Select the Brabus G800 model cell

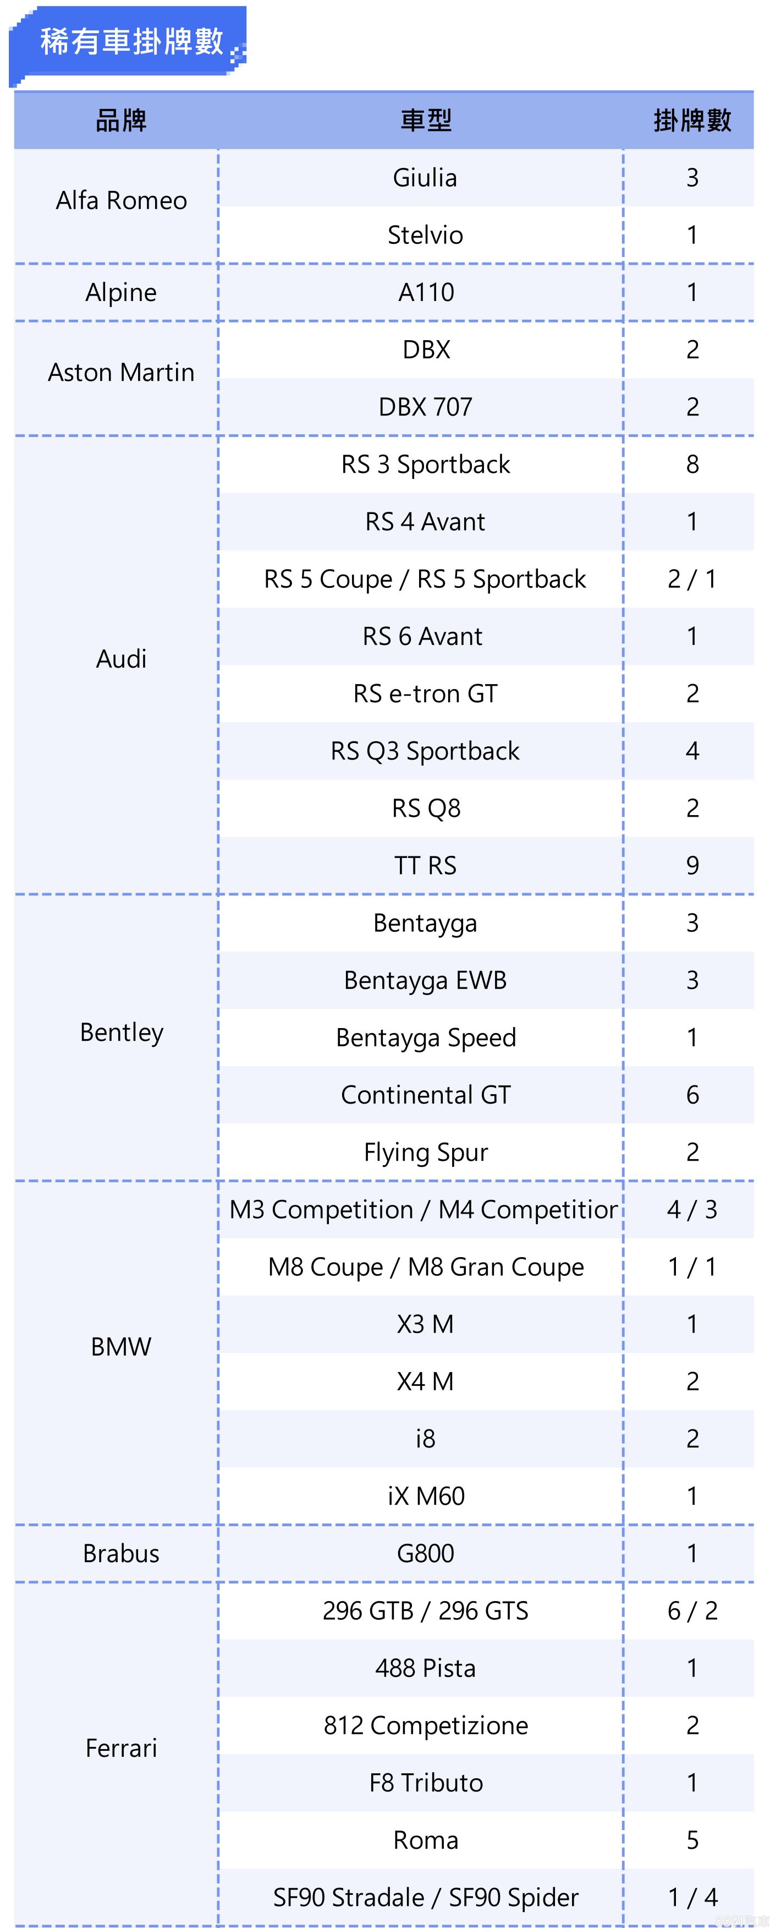[425, 1554]
